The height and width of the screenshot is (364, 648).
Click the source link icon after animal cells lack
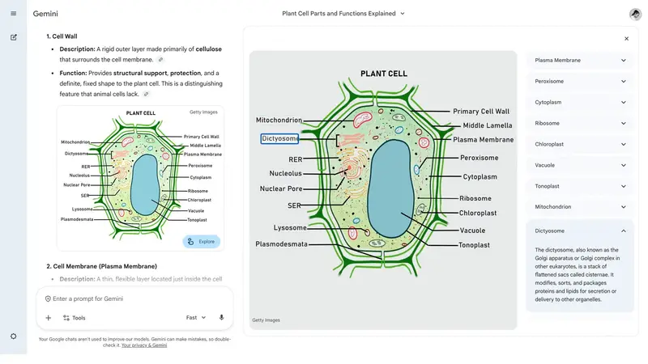(x=146, y=95)
